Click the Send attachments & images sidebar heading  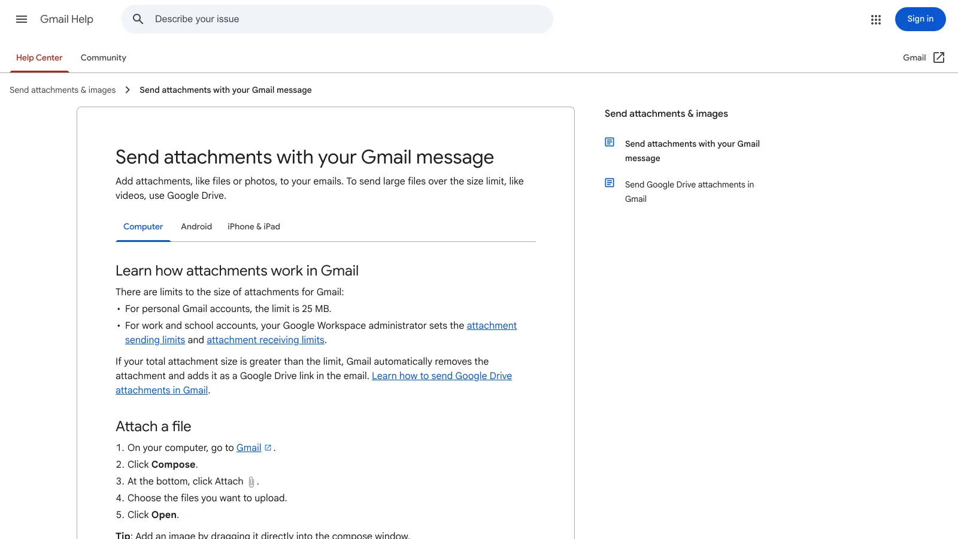coord(666,114)
